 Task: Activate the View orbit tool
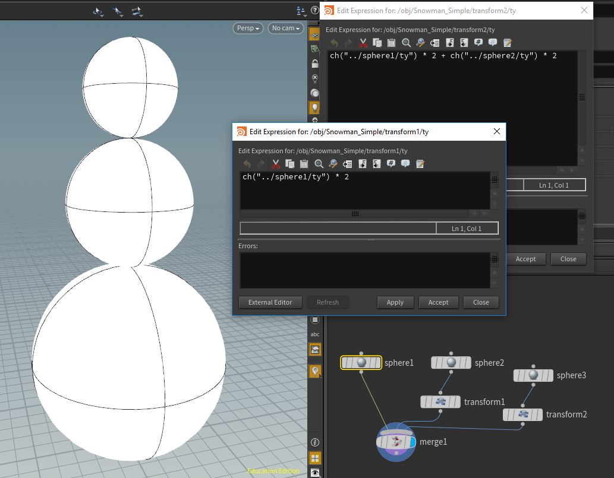[x=97, y=11]
